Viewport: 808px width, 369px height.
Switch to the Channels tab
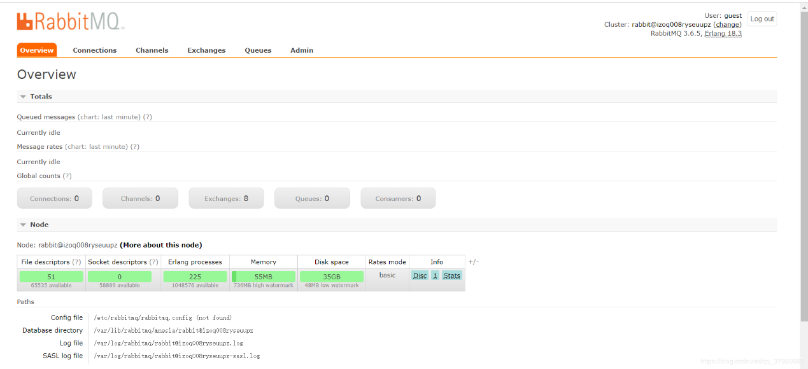click(x=152, y=50)
